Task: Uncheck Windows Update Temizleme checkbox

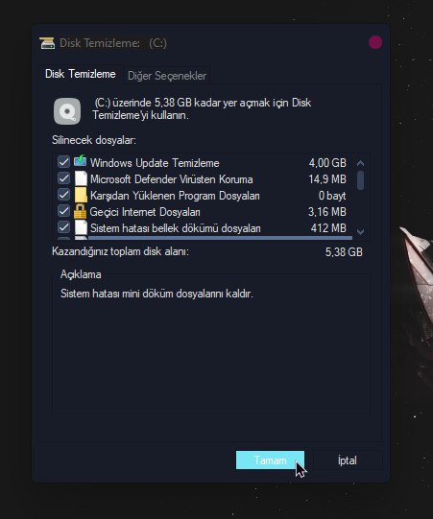Action: [x=63, y=162]
